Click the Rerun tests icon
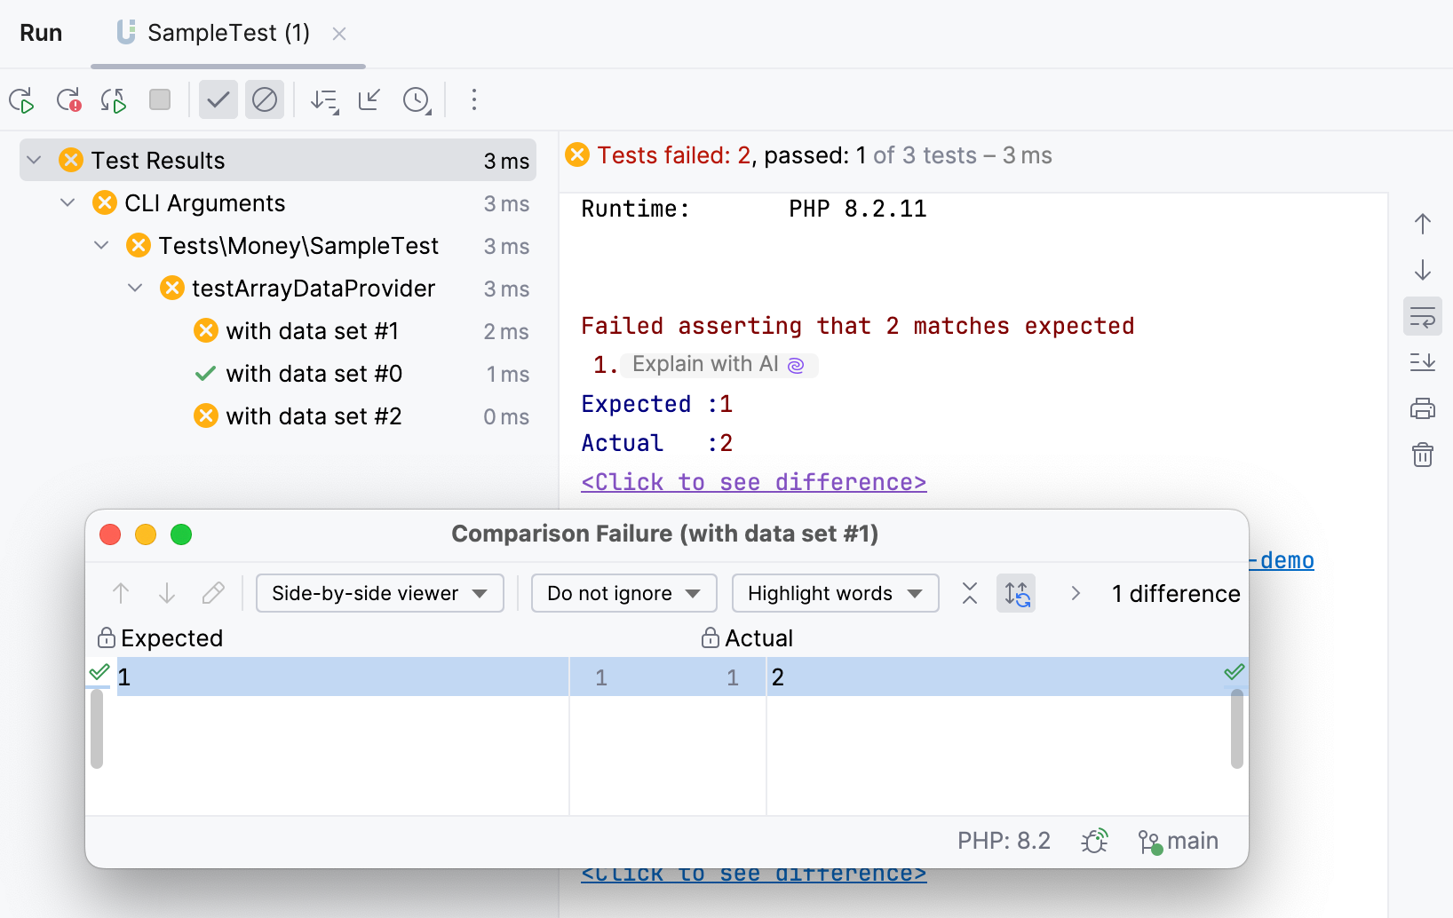Image resolution: width=1453 pixels, height=918 pixels. [x=21, y=100]
